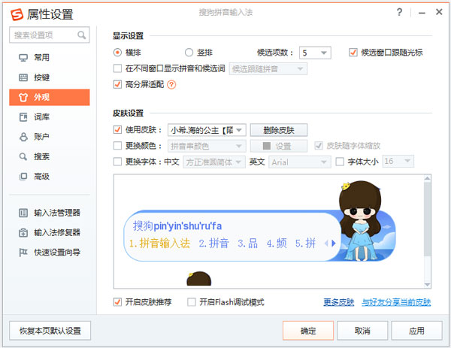Click the help question mark beside 高分屏适配

[171, 84]
